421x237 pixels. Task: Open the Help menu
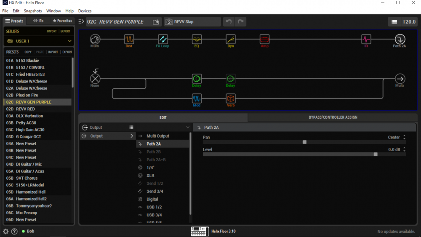pyautogui.click(x=69, y=11)
